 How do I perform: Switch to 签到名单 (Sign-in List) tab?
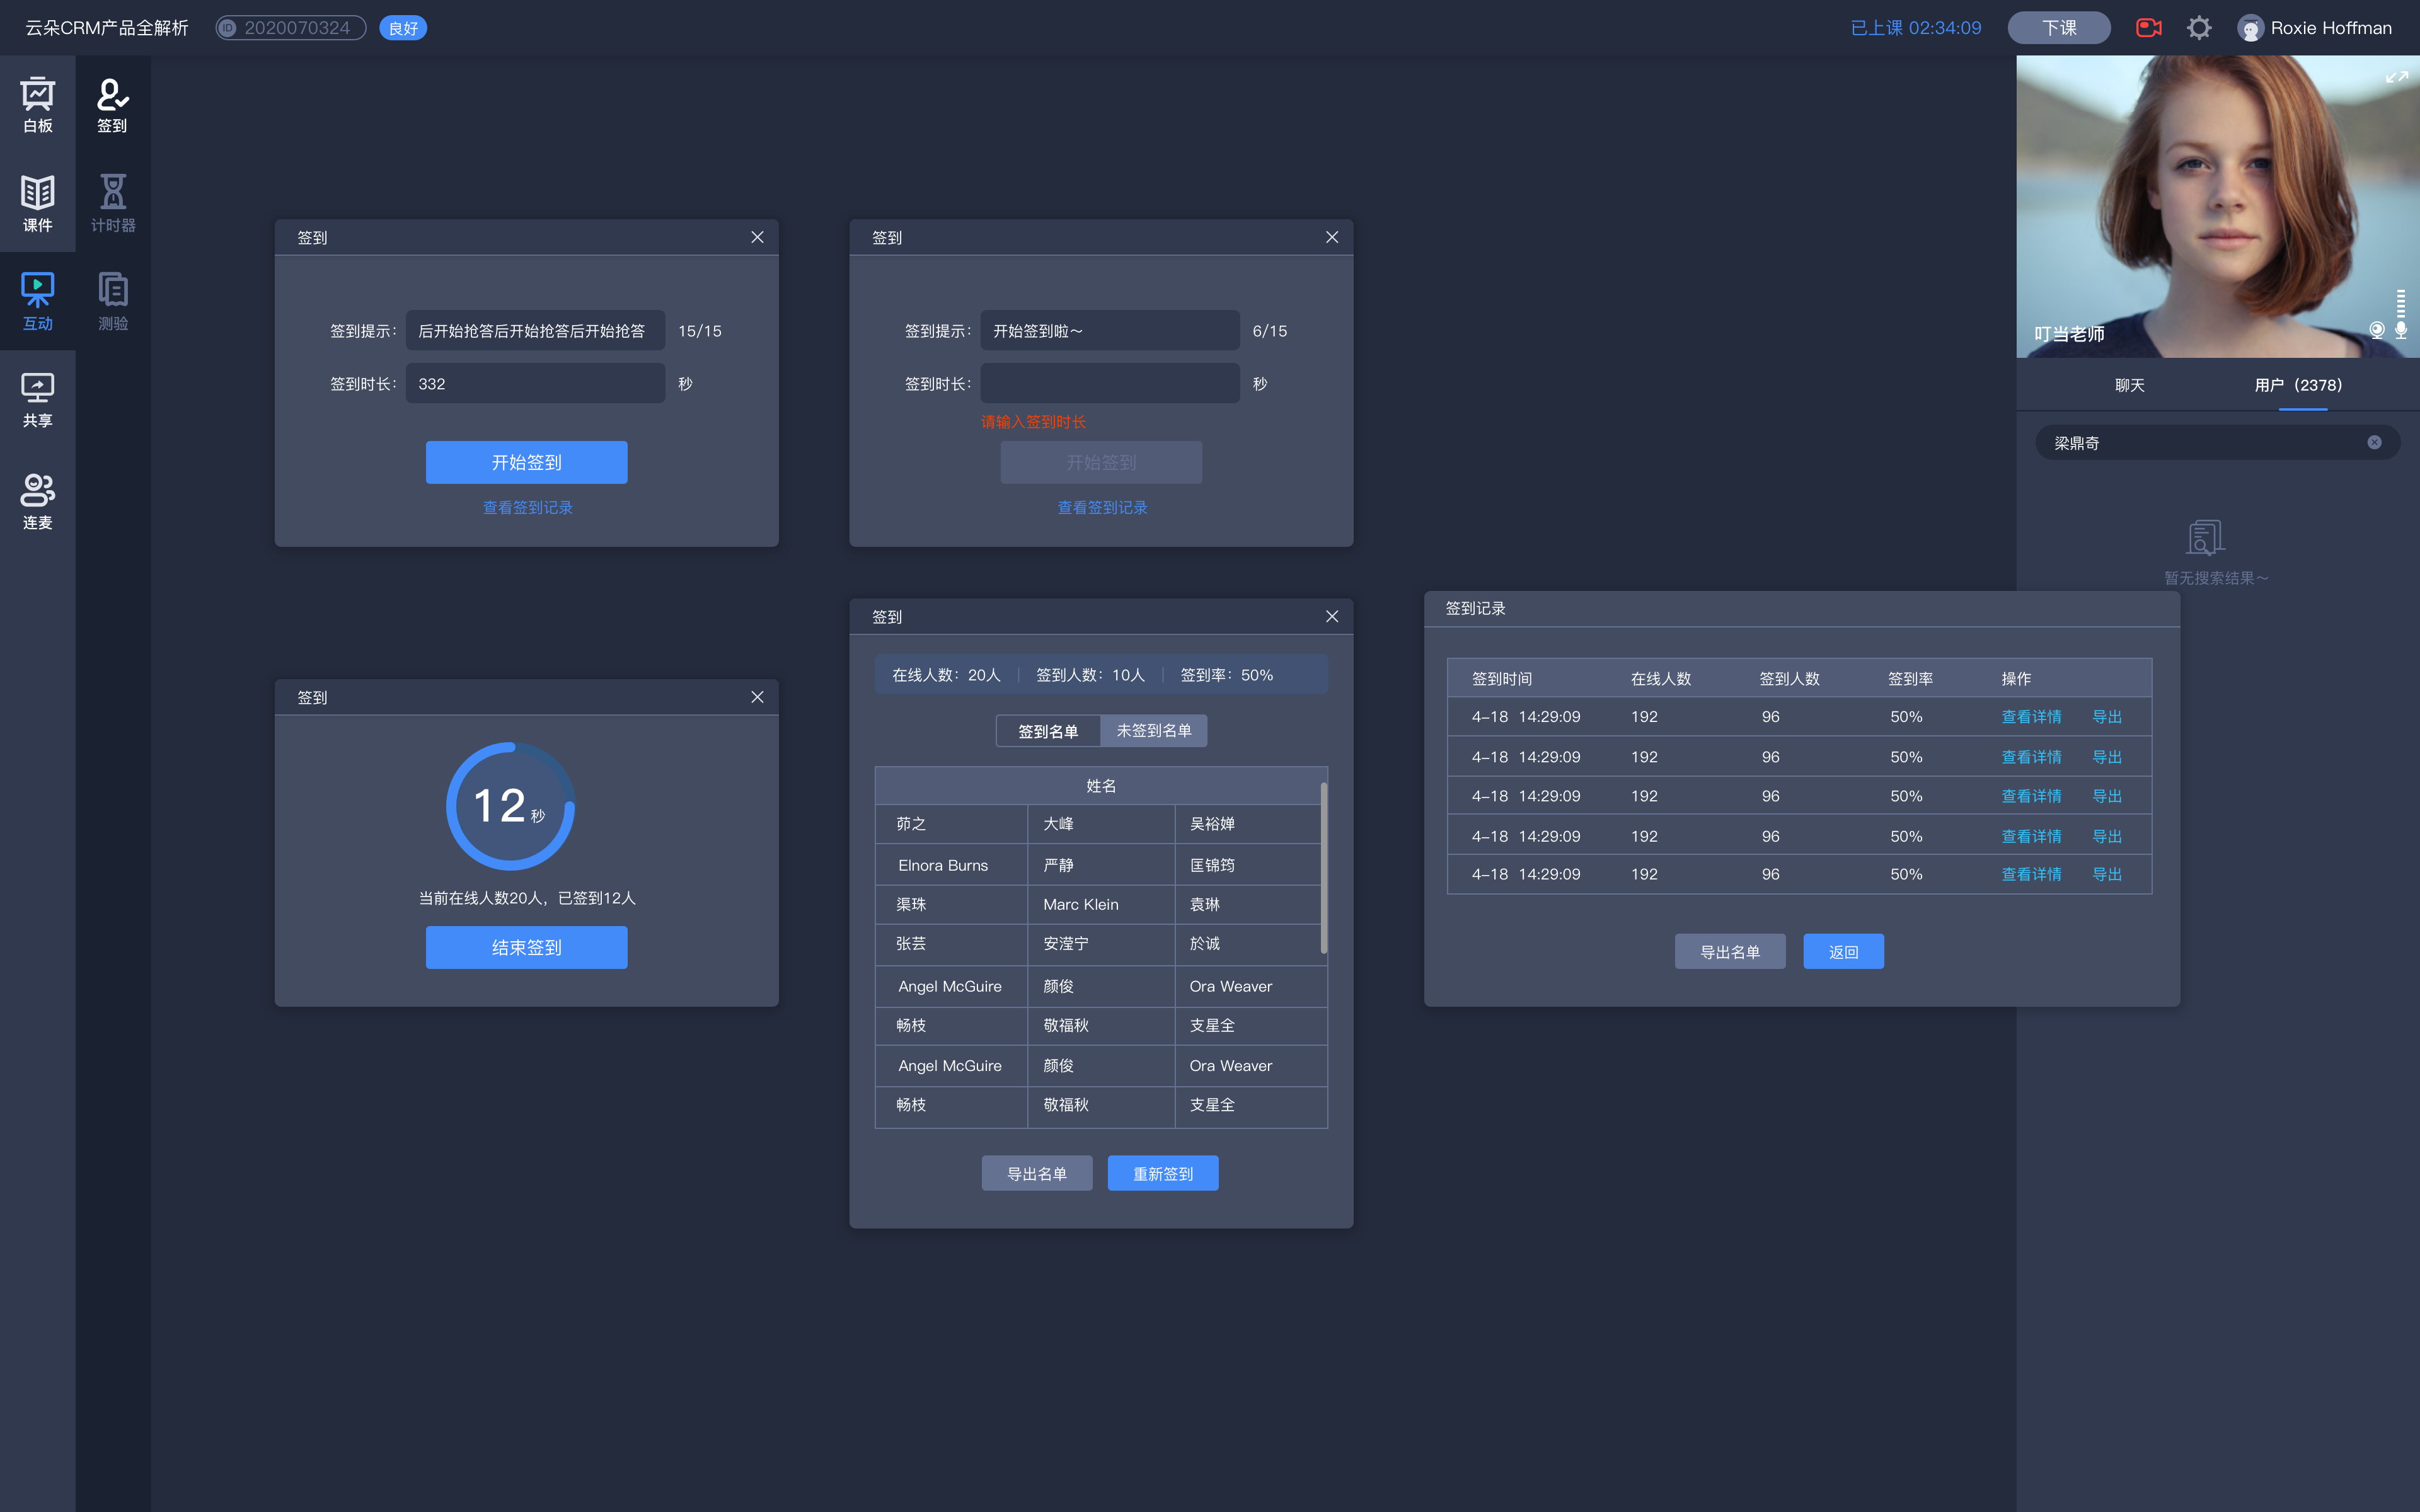click(1047, 730)
